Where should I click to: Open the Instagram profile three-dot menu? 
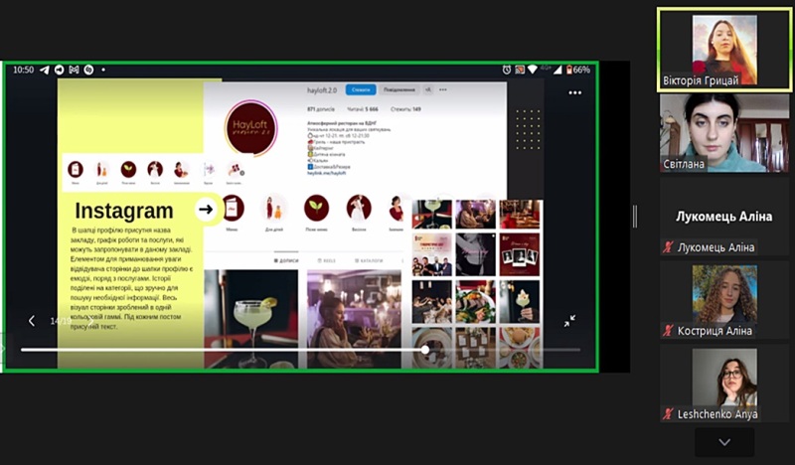point(443,89)
